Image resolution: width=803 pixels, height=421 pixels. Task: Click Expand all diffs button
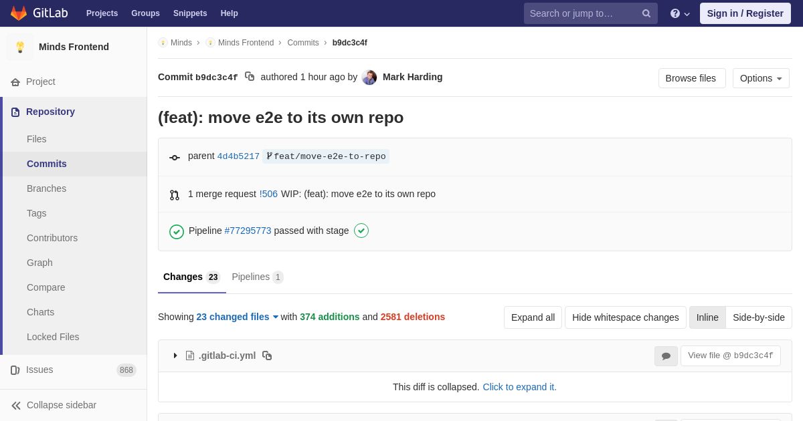click(533, 317)
